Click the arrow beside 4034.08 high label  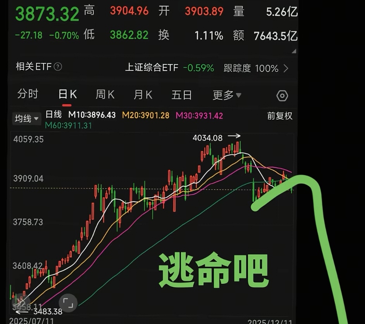coord(234,136)
